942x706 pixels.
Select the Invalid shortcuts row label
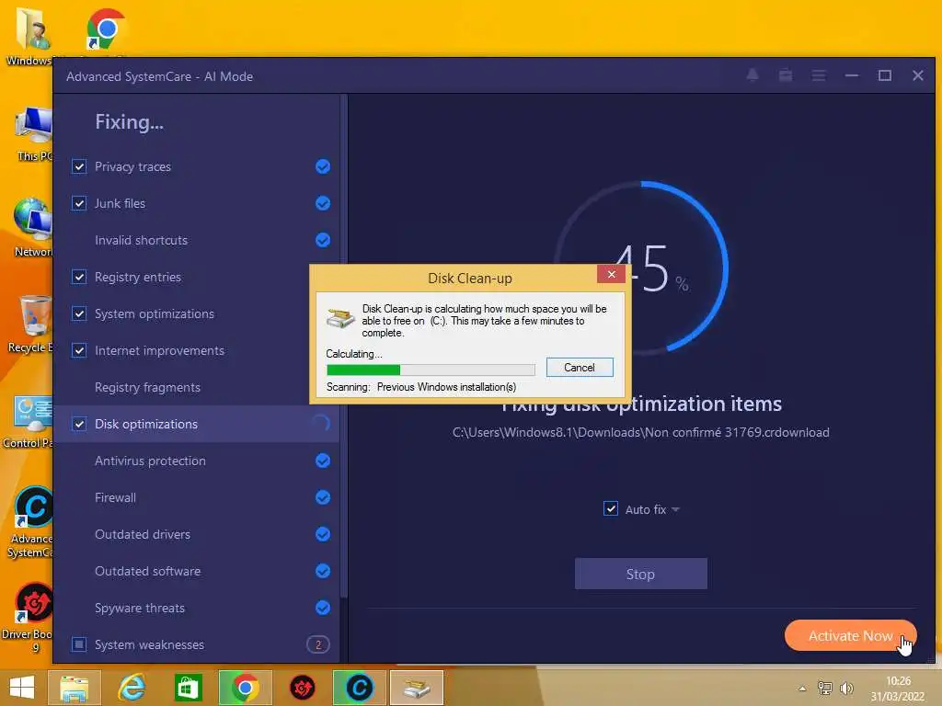tap(141, 240)
